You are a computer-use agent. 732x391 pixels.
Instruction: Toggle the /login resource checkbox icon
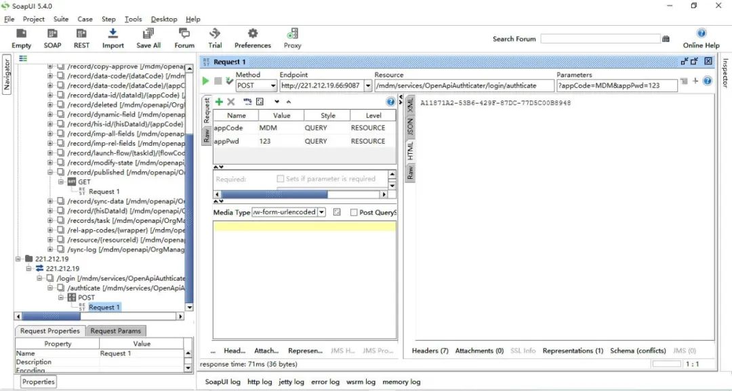pos(50,278)
